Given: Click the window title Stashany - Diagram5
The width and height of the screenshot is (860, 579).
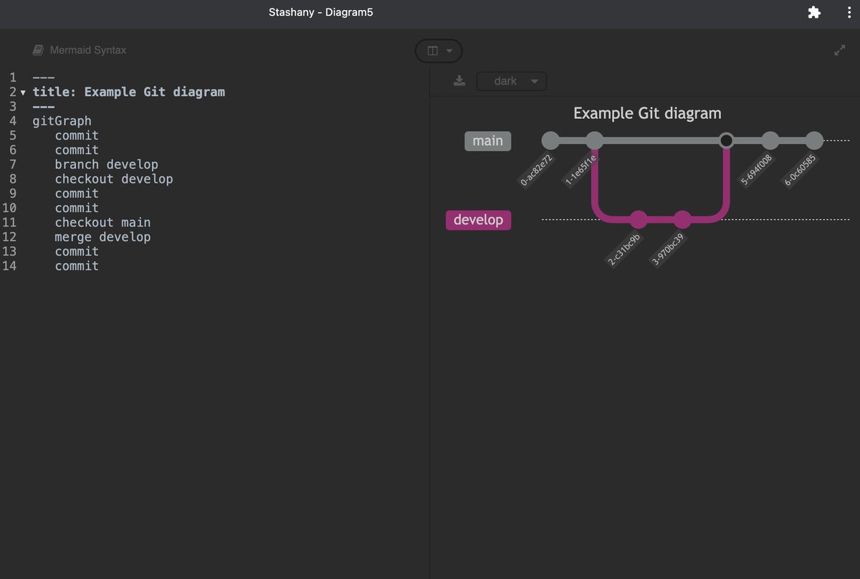Looking at the screenshot, I should (x=321, y=12).
